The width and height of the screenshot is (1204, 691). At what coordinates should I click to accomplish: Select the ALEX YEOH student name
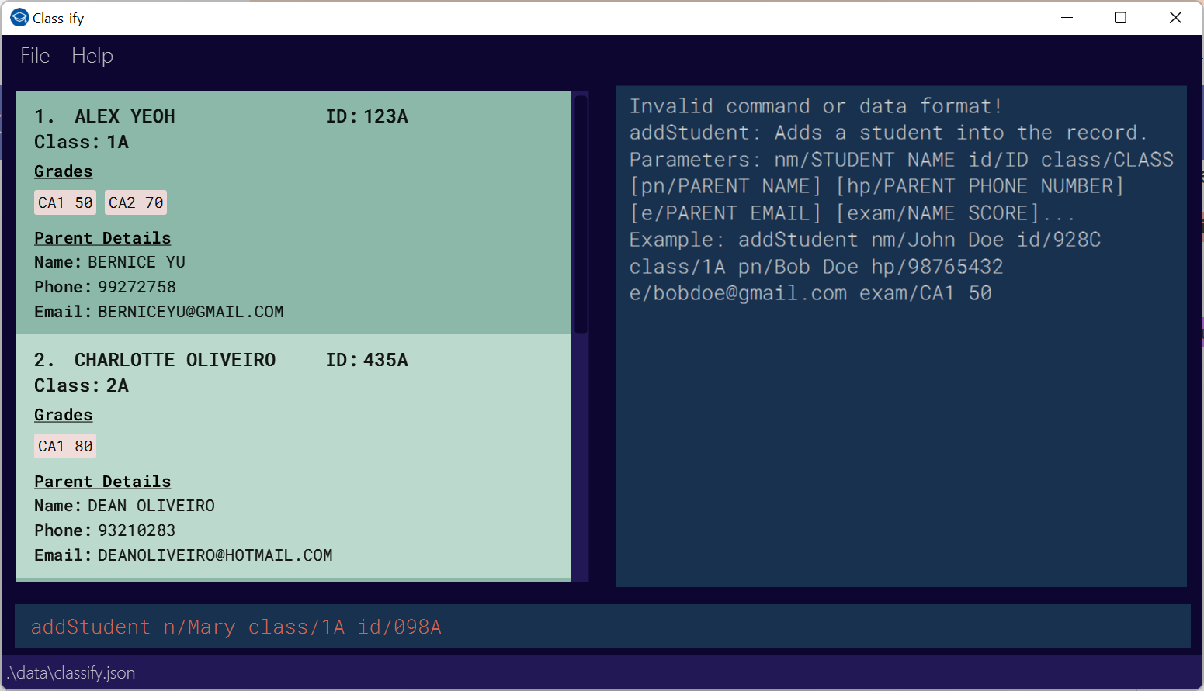pos(125,116)
